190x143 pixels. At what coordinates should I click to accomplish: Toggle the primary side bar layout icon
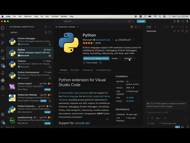178,21
